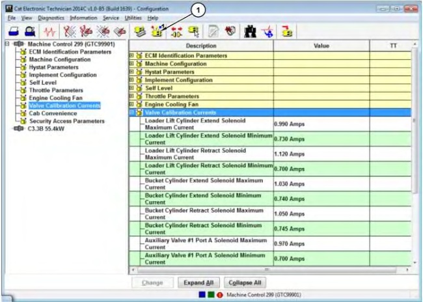Open the Utilities menu
This screenshot has height=302, width=423.
pos(133,18)
